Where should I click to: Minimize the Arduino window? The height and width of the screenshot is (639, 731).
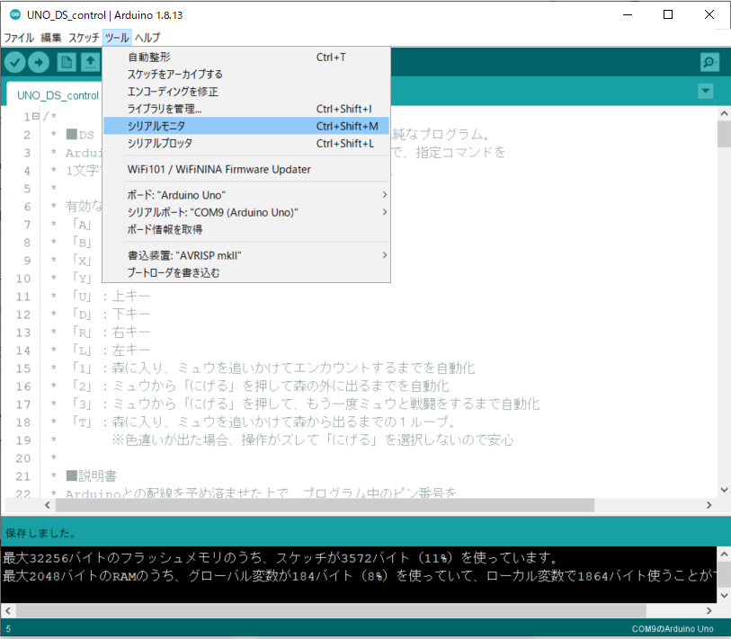coord(628,15)
